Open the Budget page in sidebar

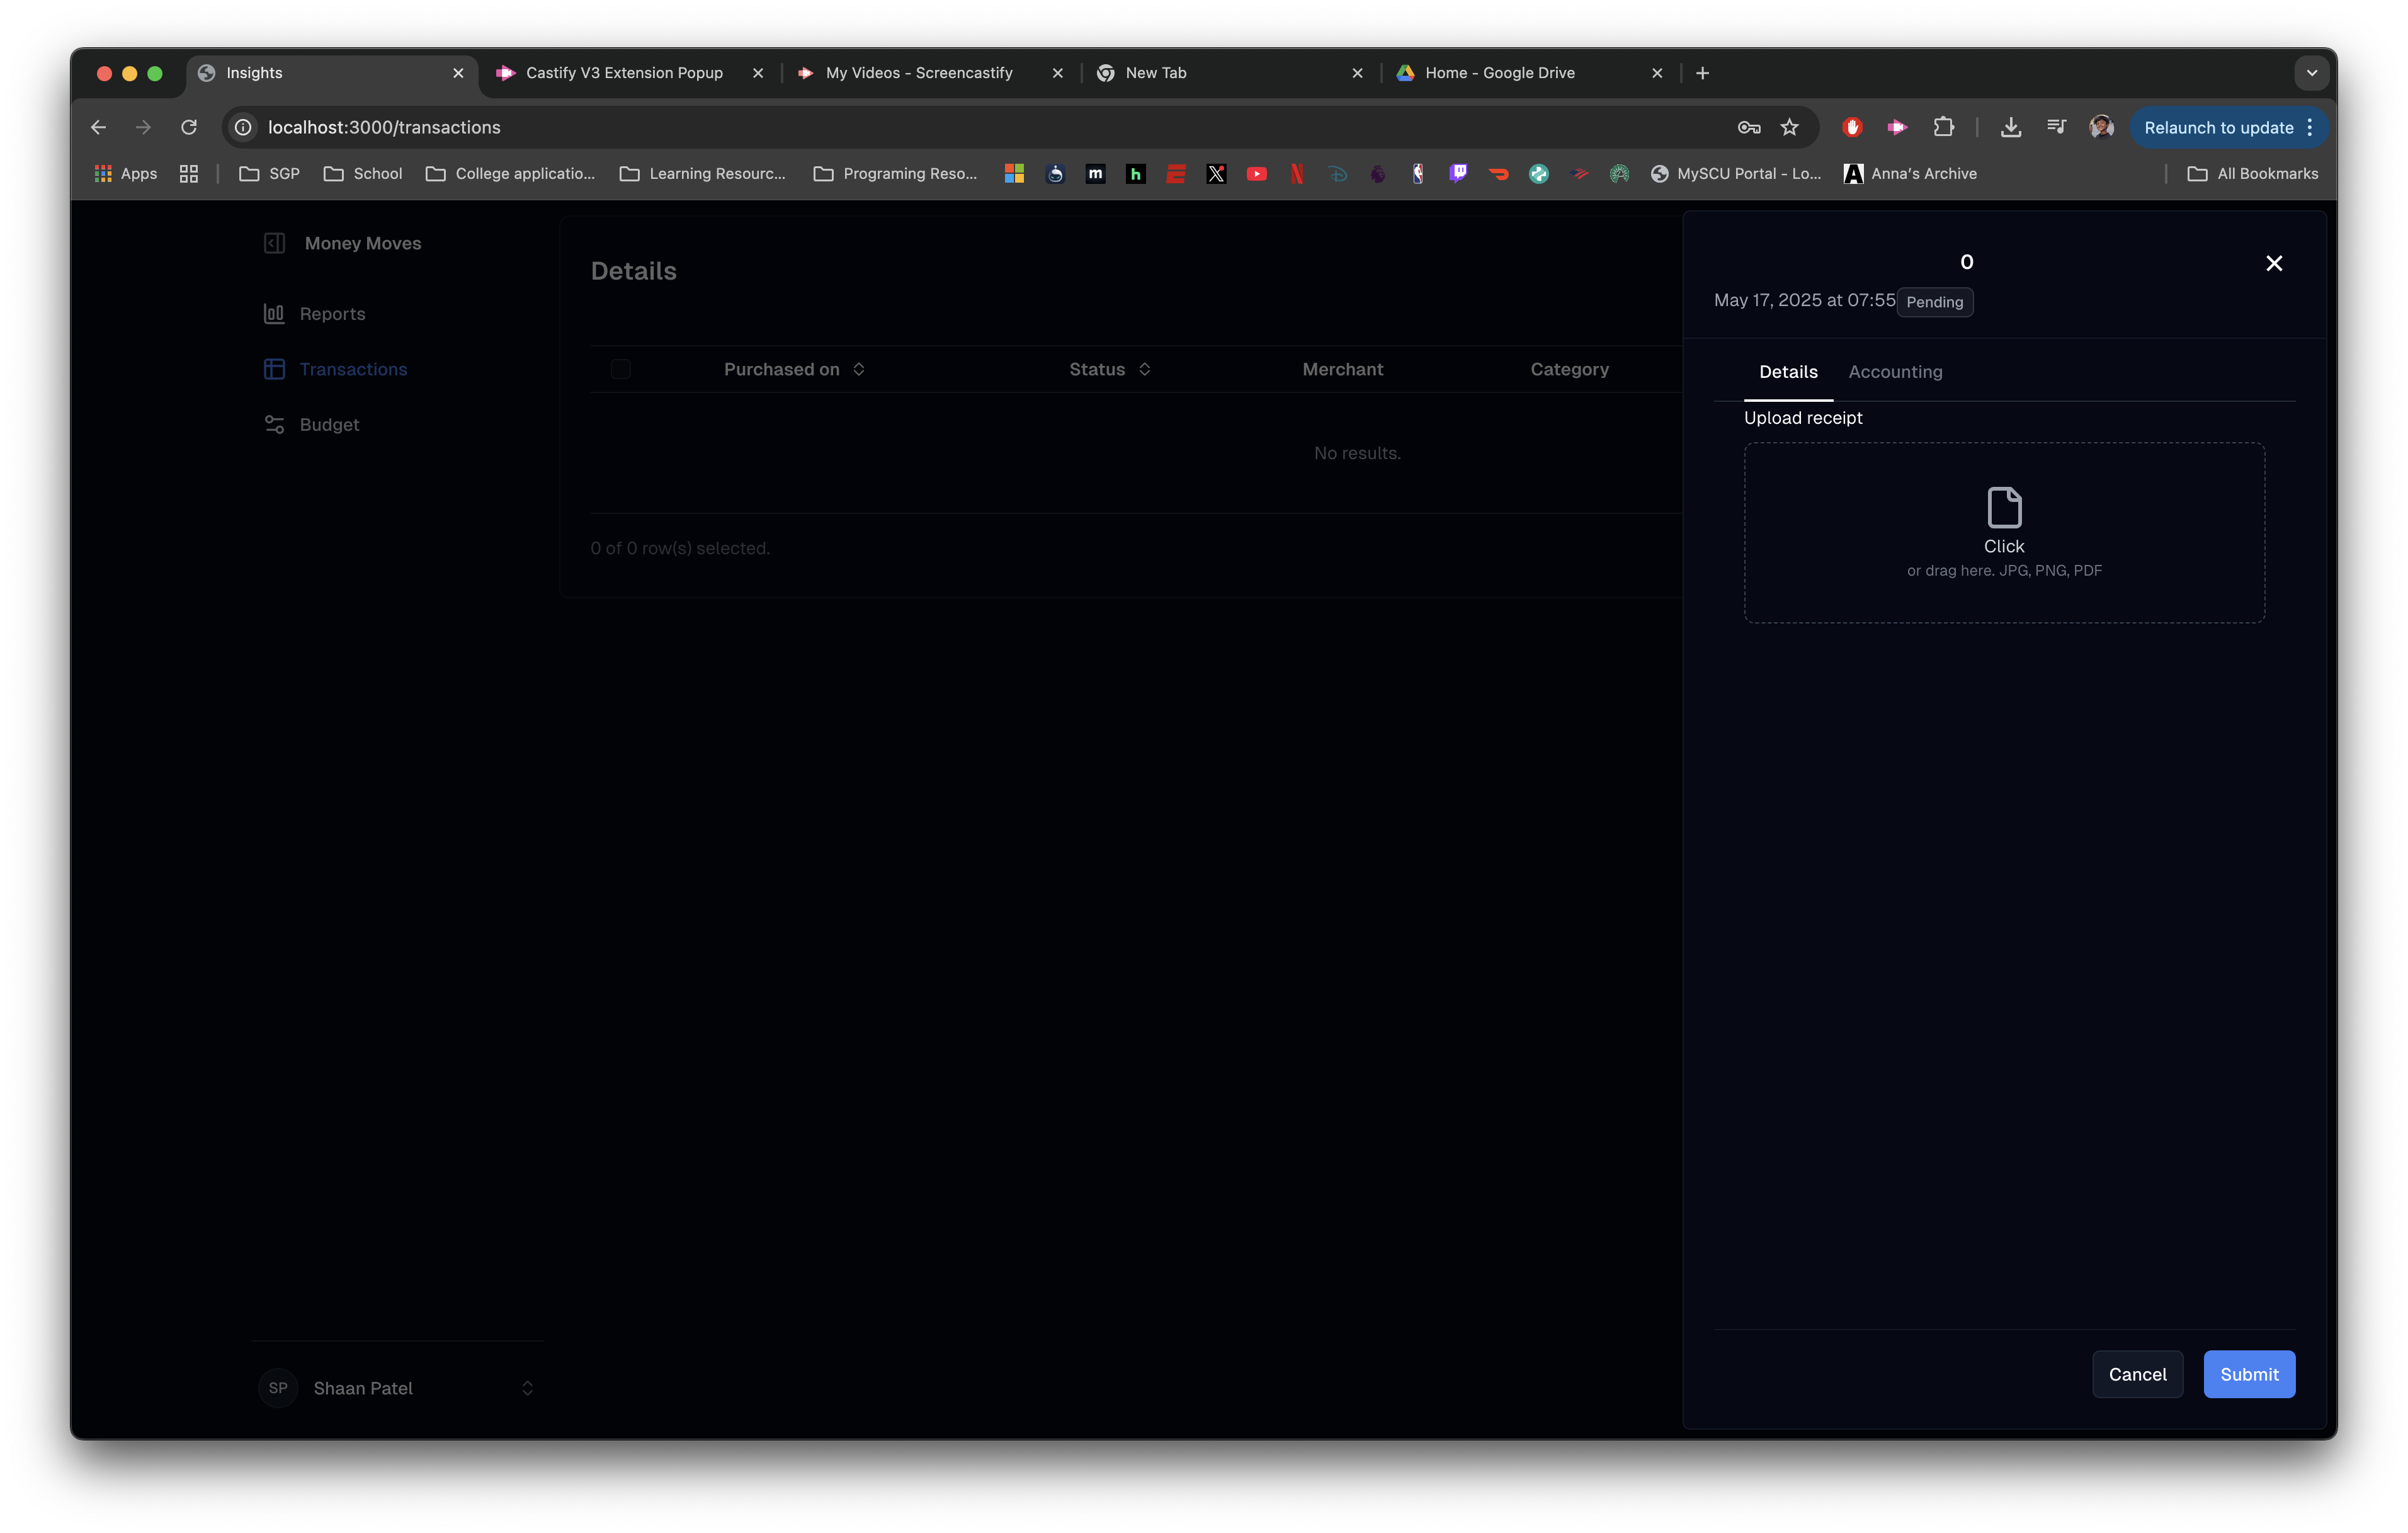328,425
